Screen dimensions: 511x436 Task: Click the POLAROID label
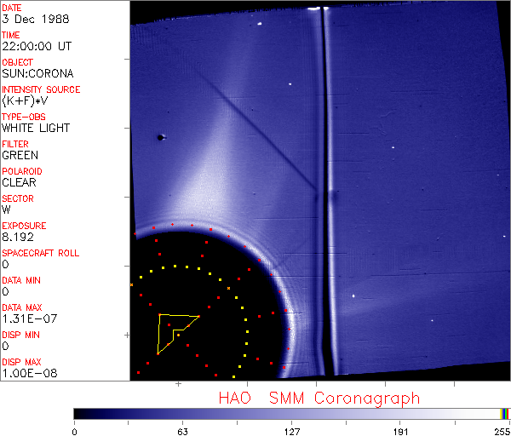(x=22, y=171)
